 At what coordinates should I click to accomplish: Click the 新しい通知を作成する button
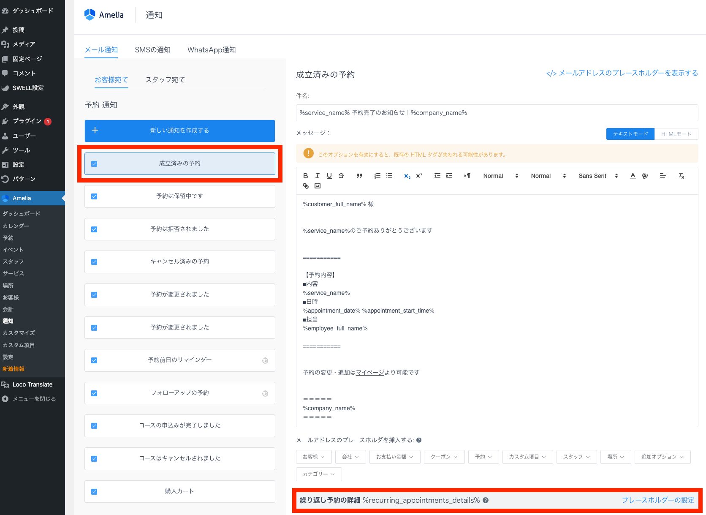click(x=179, y=131)
